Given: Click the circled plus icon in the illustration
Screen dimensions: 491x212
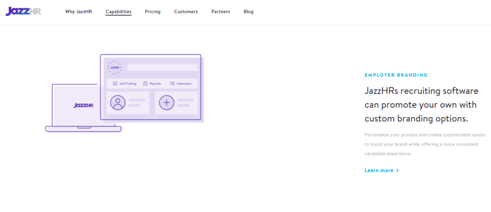Looking at the screenshot, I should pyautogui.click(x=166, y=102).
